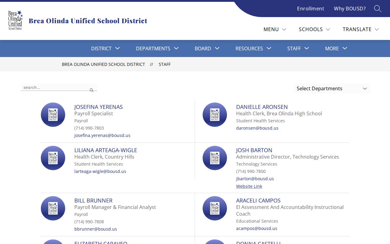Viewport: 390px width, 244px height.
Task: Open the Select Departments dropdown
Action: [332, 88]
